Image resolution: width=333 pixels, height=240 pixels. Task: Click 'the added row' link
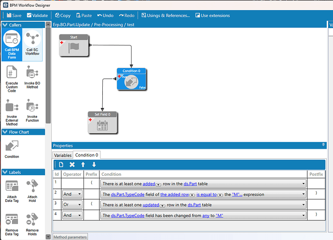pos(175,194)
